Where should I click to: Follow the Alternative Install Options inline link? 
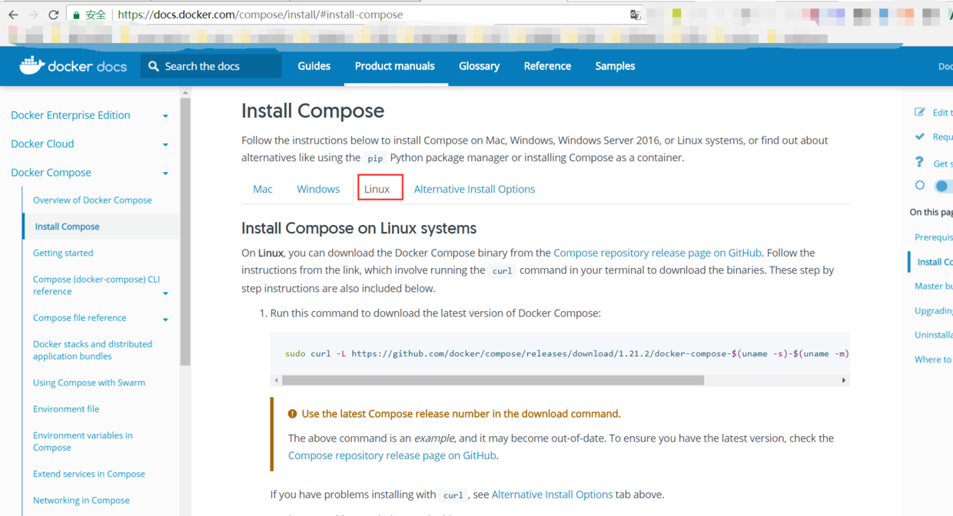coord(552,495)
